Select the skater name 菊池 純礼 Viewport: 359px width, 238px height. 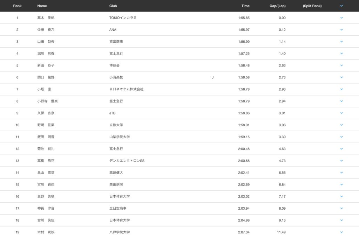coord(46,149)
